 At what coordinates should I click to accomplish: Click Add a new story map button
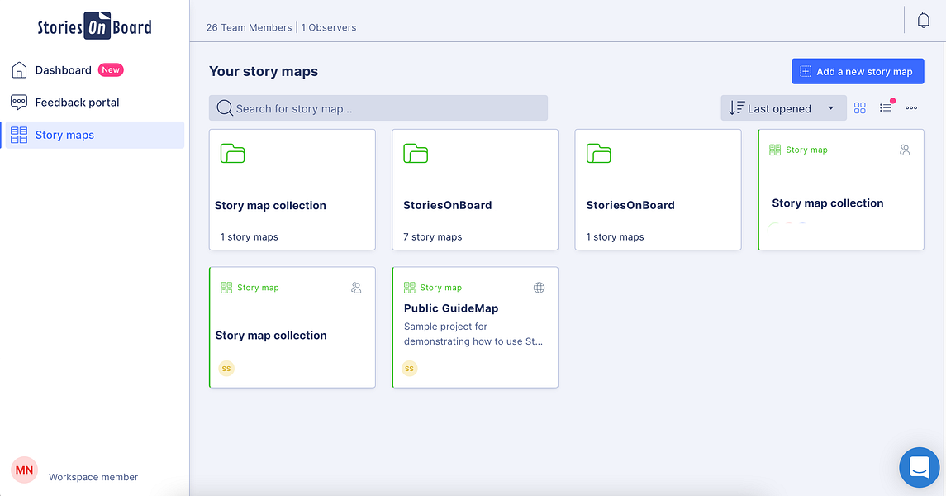point(858,71)
